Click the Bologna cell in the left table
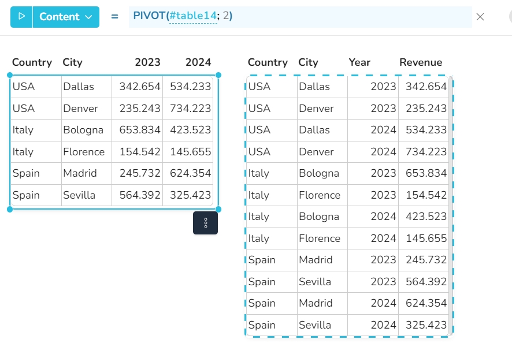 (x=83, y=130)
